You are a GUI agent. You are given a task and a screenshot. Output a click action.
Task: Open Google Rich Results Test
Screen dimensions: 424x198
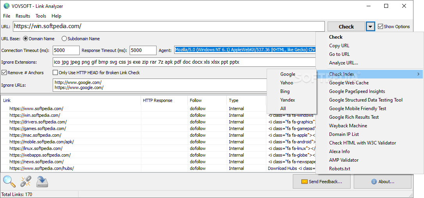(x=369, y=117)
